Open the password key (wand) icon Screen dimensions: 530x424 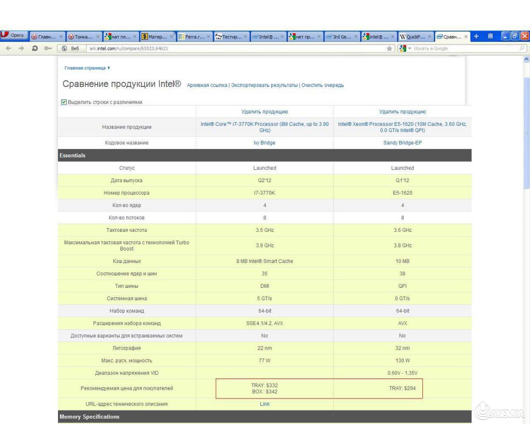[x=48, y=48]
